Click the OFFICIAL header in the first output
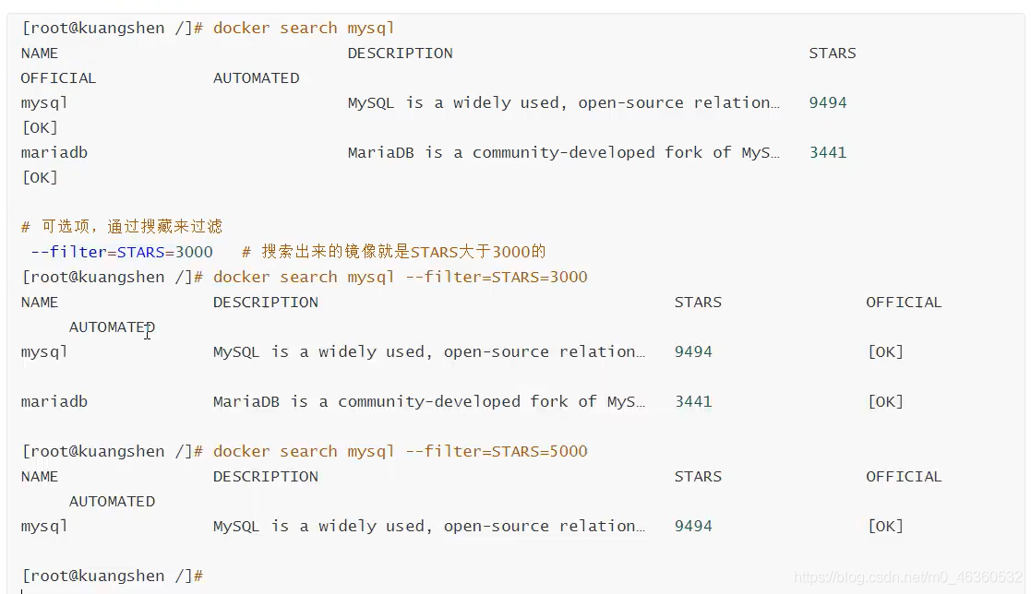Screen dimensions: 1031x594 58,78
